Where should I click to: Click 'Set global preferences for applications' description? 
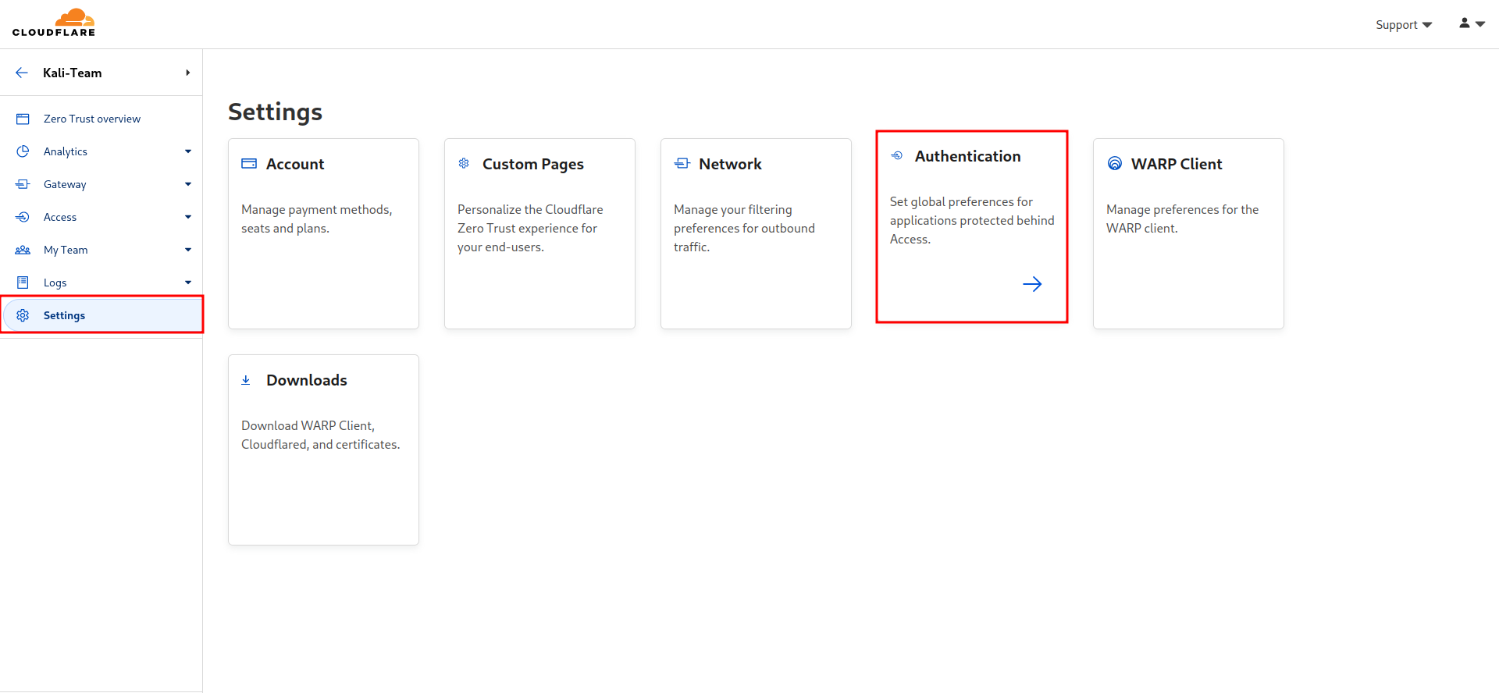pos(972,220)
